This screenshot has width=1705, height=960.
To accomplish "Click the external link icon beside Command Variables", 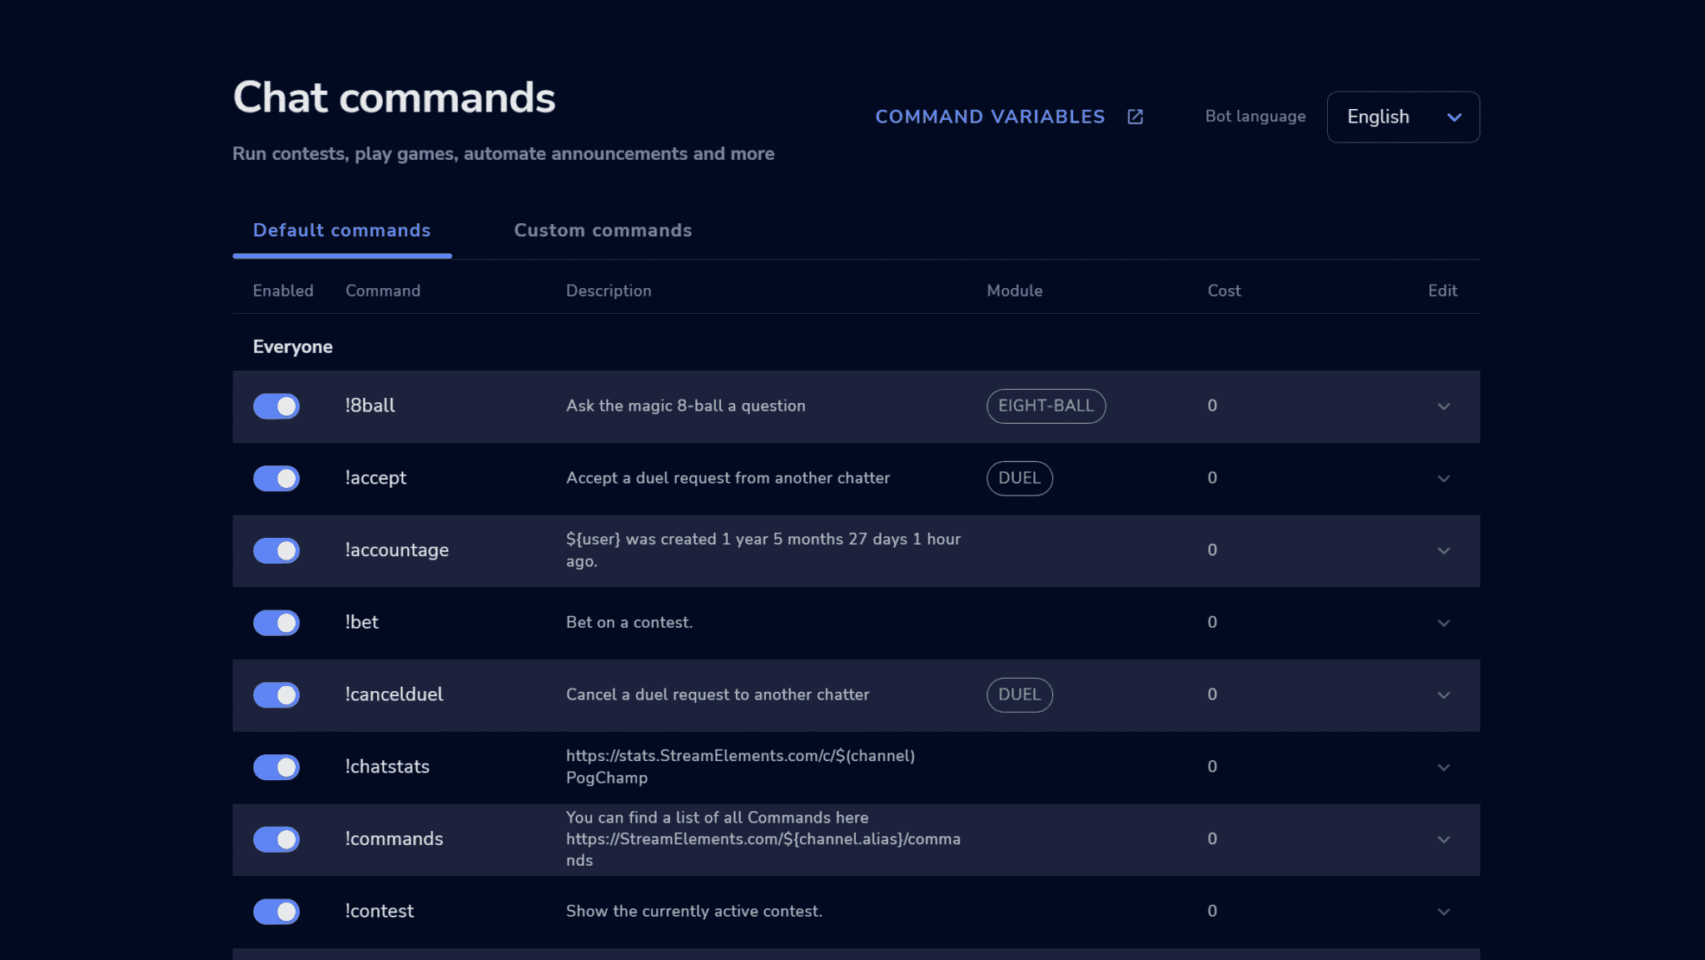I will pos(1135,117).
